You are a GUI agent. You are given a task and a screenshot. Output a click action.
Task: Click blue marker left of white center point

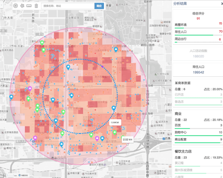click(71, 95)
